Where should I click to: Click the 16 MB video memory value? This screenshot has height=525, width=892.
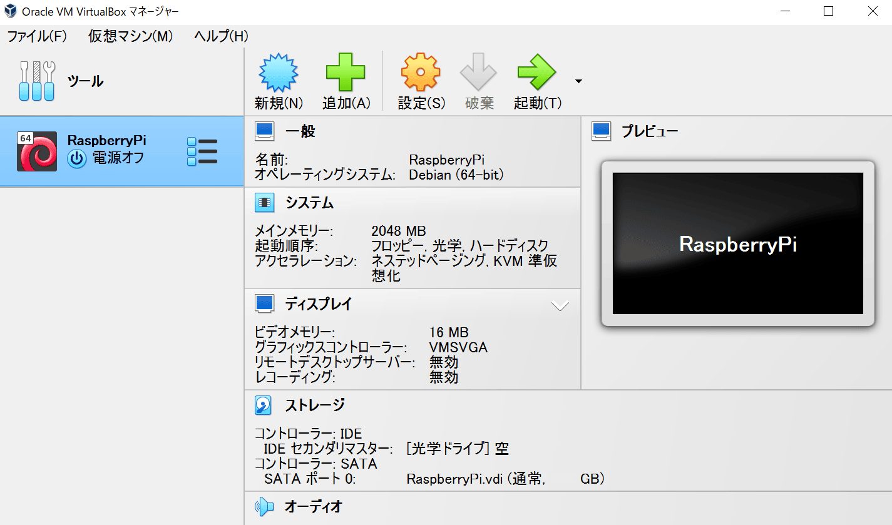pos(449,332)
